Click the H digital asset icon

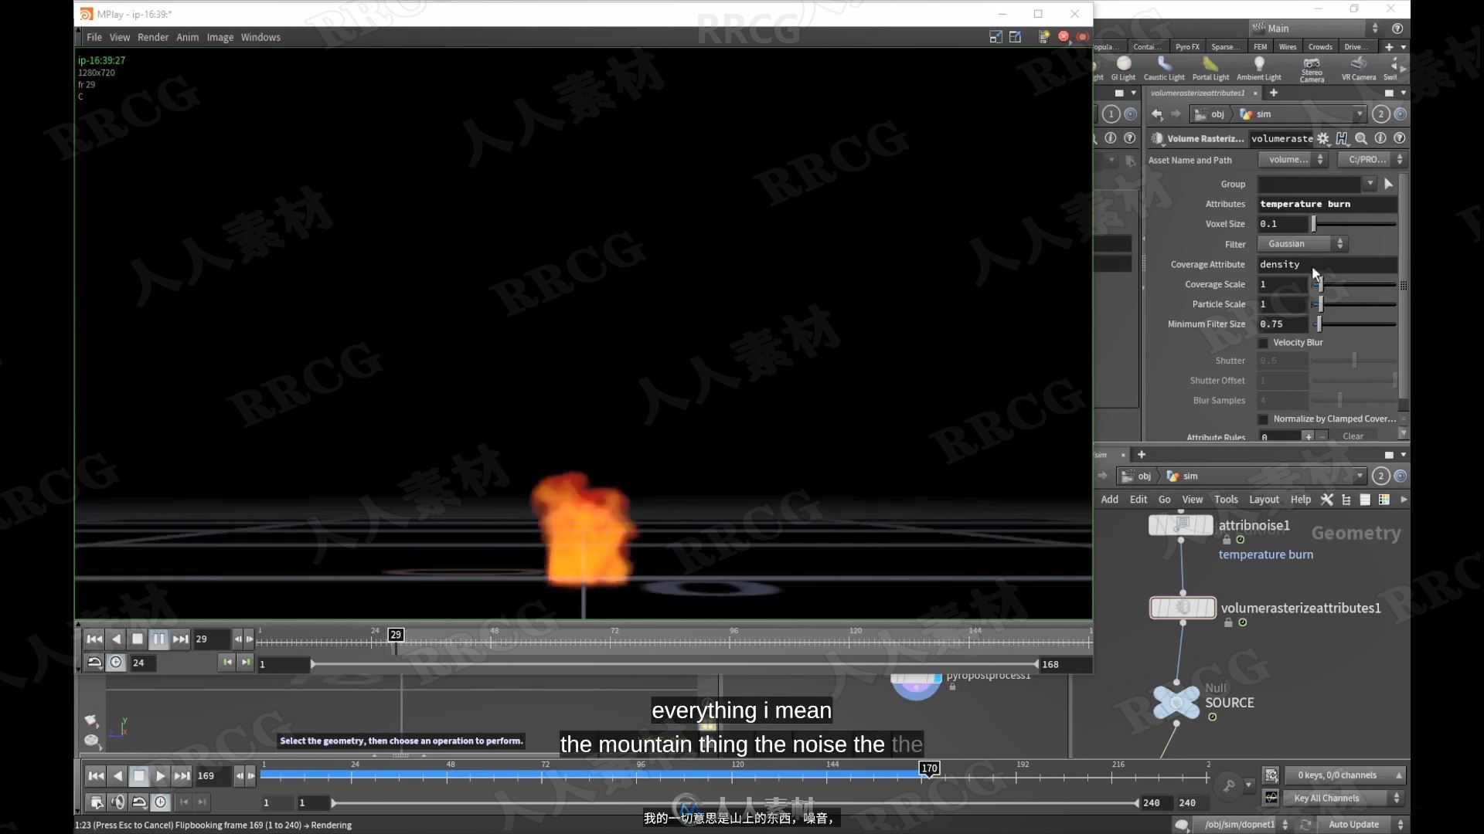click(1342, 138)
